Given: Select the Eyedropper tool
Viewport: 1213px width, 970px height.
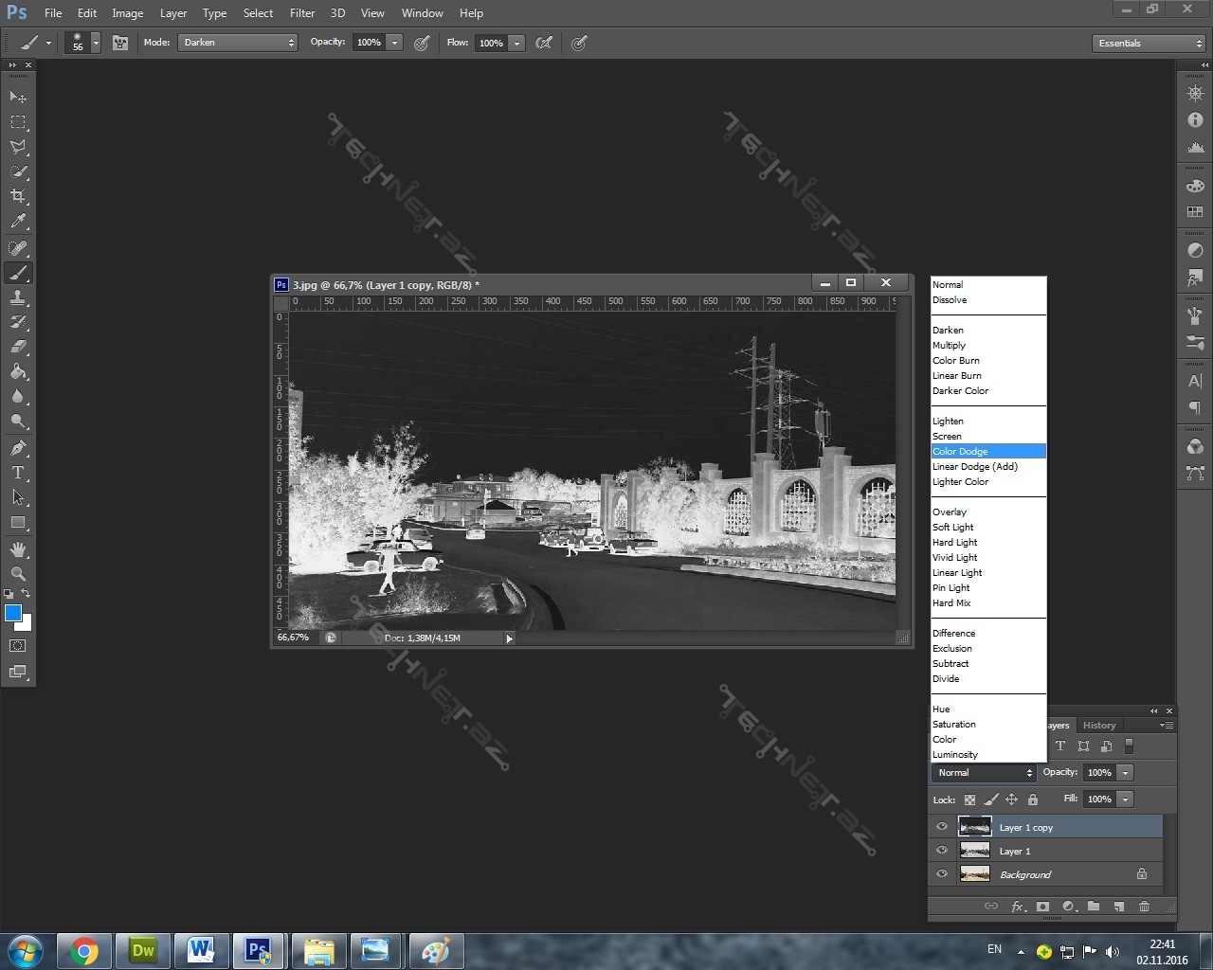Looking at the screenshot, I should [x=18, y=222].
